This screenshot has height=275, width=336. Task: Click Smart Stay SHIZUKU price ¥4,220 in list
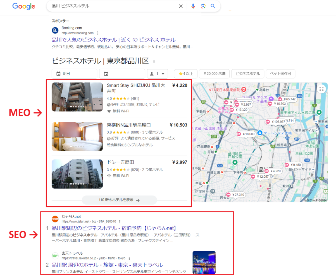[180, 85]
